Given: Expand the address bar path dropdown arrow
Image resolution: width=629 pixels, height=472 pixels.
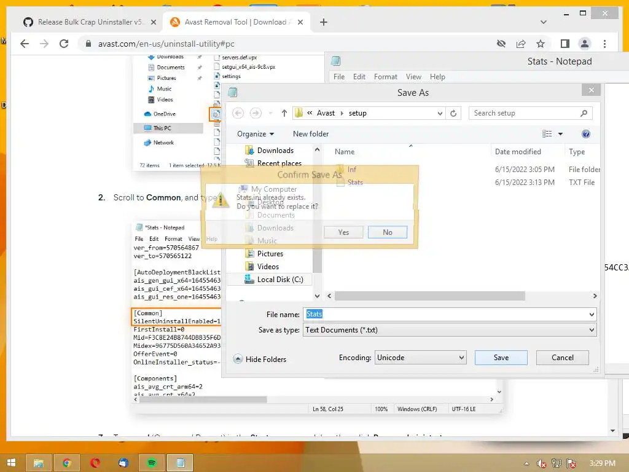Looking at the screenshot, I should [440, 113].
